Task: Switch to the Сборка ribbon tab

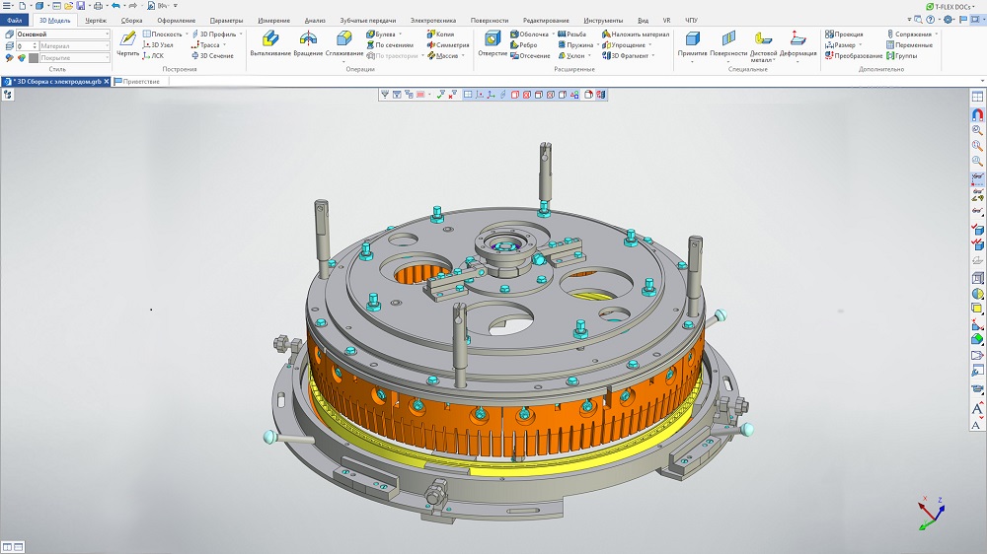Action: [131, 20]
